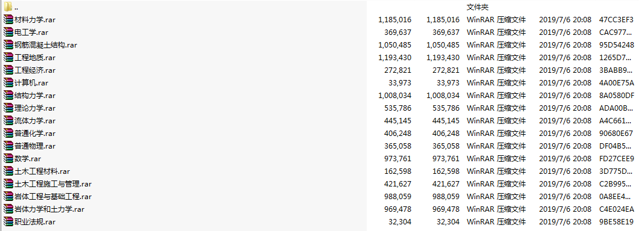Select the 职业法规.rar archive icon
639x231 pixels.
pyautogui.click(x=8, y=221)
